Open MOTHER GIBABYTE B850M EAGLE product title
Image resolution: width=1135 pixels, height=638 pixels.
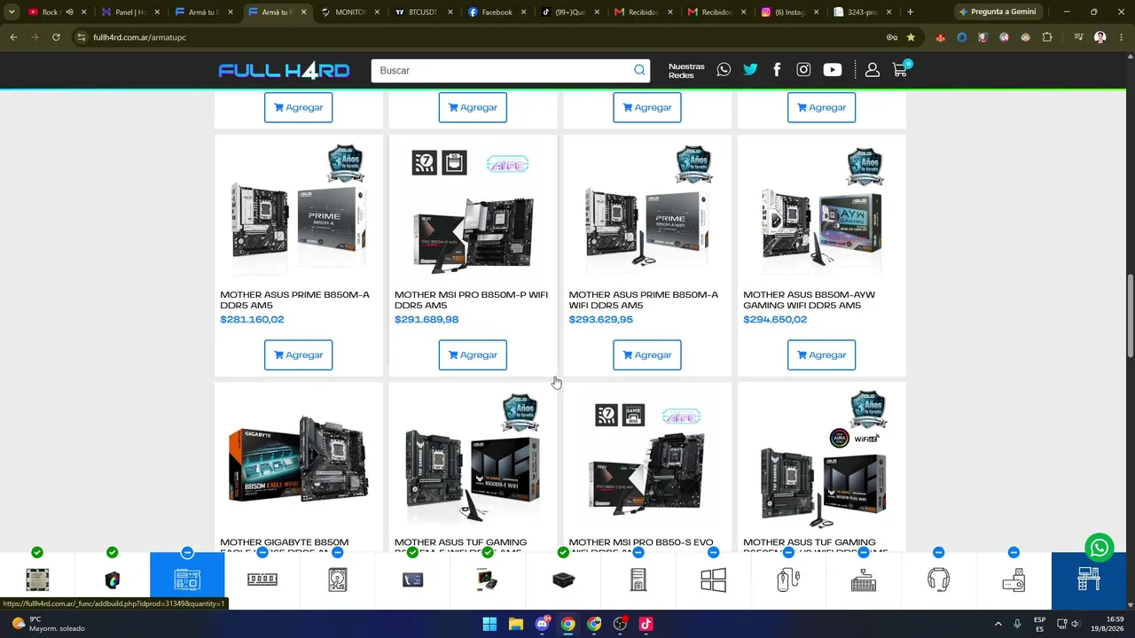point(284,547)
